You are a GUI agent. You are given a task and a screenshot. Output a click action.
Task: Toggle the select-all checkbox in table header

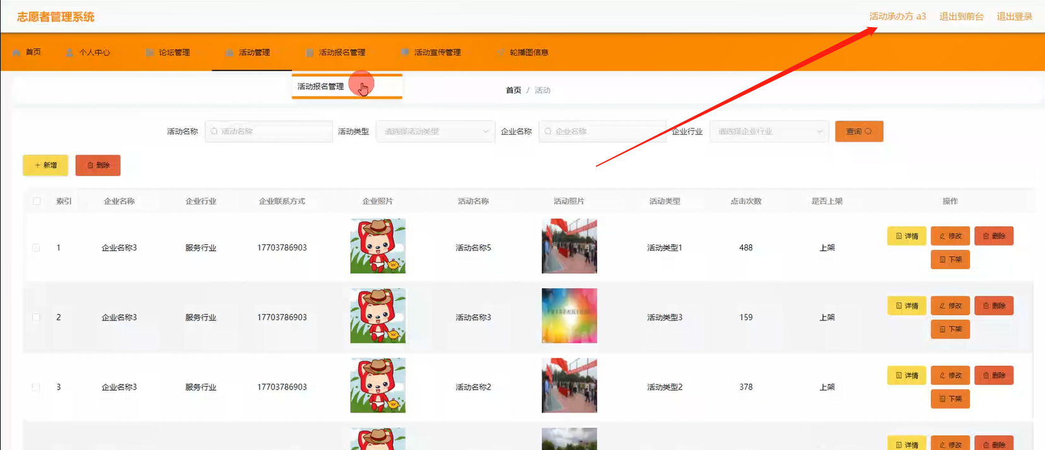point(37,201)
